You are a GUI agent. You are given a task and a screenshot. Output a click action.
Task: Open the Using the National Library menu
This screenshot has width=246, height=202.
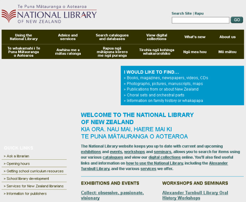[24, 37]
